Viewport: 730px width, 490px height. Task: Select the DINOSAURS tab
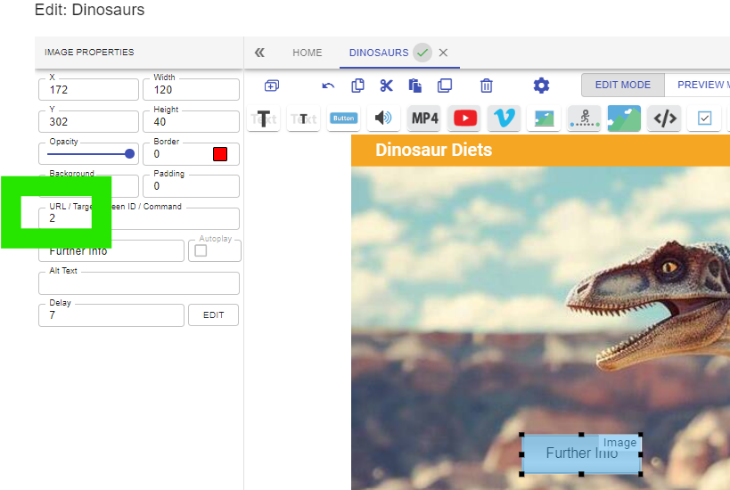click(379, 53)
